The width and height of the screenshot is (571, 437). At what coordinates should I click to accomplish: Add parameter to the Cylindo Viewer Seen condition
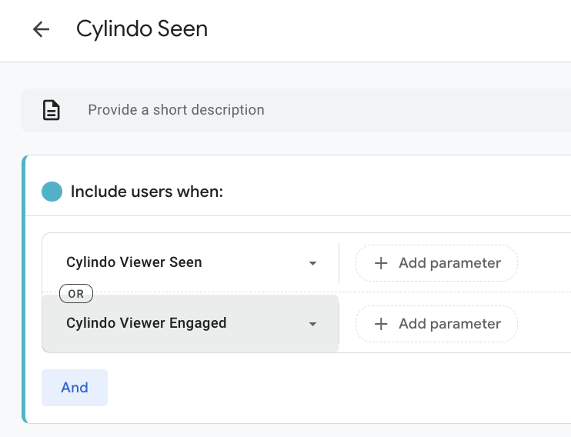[436, 263]
